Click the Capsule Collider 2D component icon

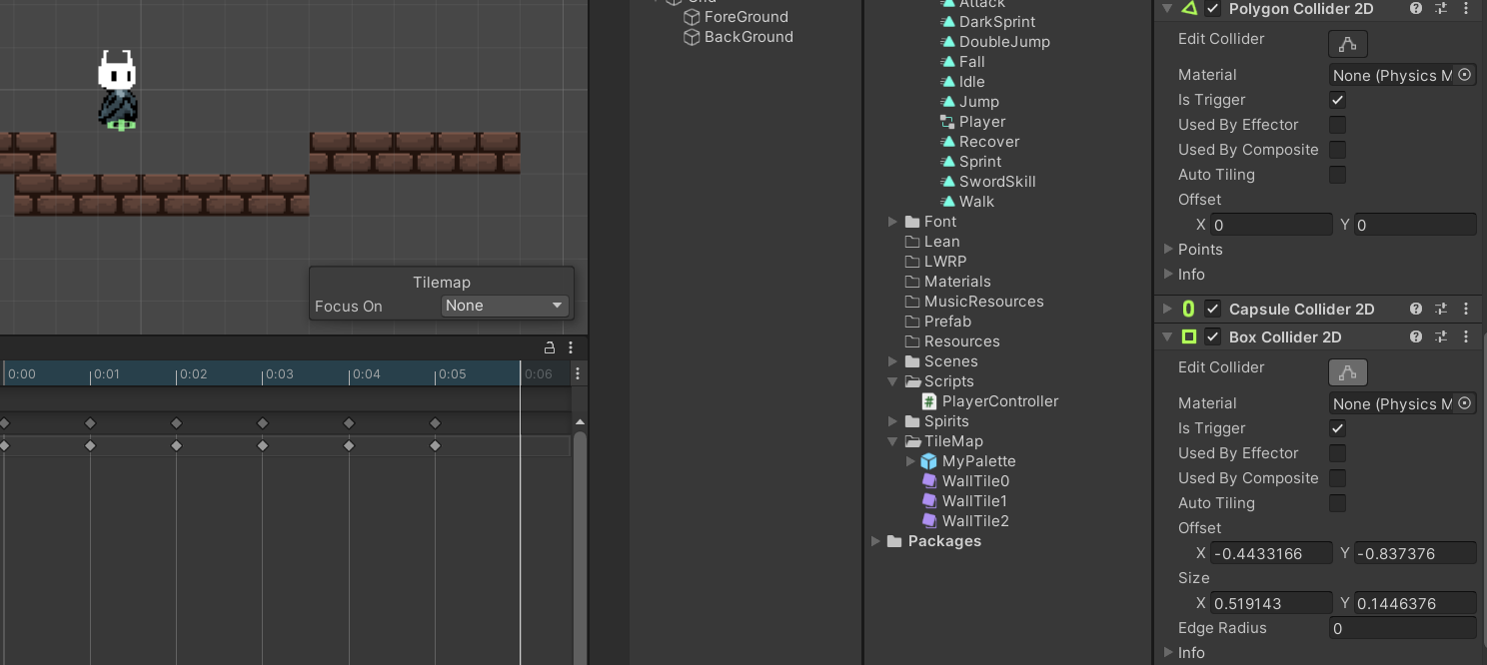click(x=1189, y=310)
